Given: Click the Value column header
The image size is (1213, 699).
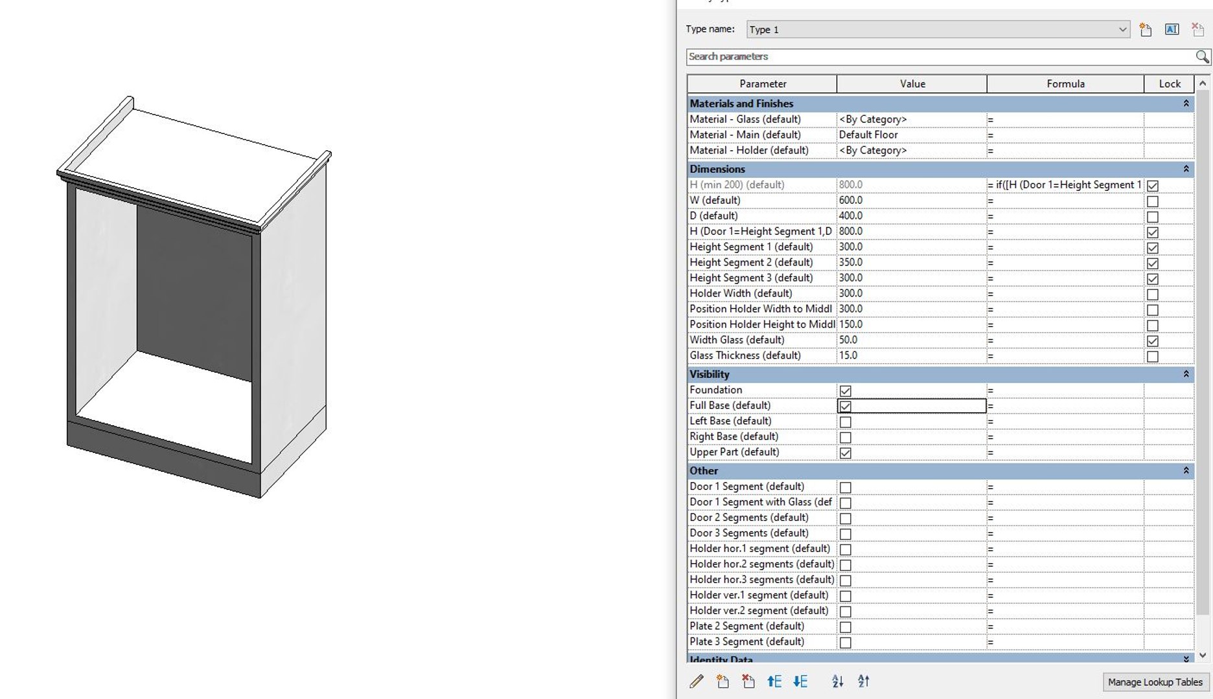Looking at the screenshot, I should point(912,83).
